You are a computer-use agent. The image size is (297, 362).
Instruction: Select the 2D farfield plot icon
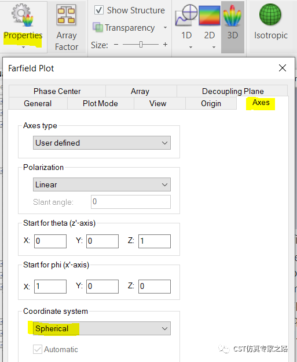pos(209,15)
